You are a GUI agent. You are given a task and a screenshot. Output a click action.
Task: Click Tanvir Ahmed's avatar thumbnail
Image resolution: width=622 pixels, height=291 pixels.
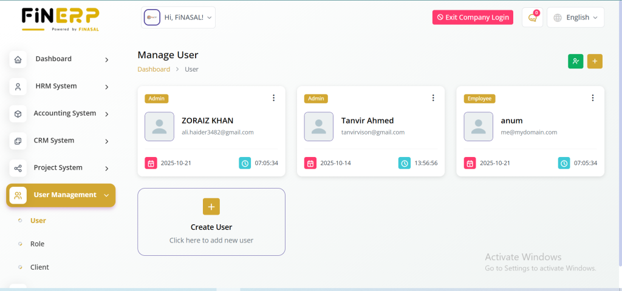click(x=318, y=127)
